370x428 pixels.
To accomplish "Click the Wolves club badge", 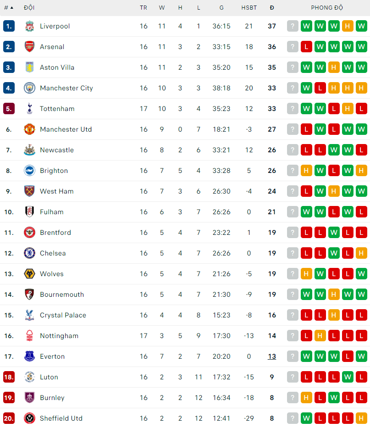I will (29, 274).
